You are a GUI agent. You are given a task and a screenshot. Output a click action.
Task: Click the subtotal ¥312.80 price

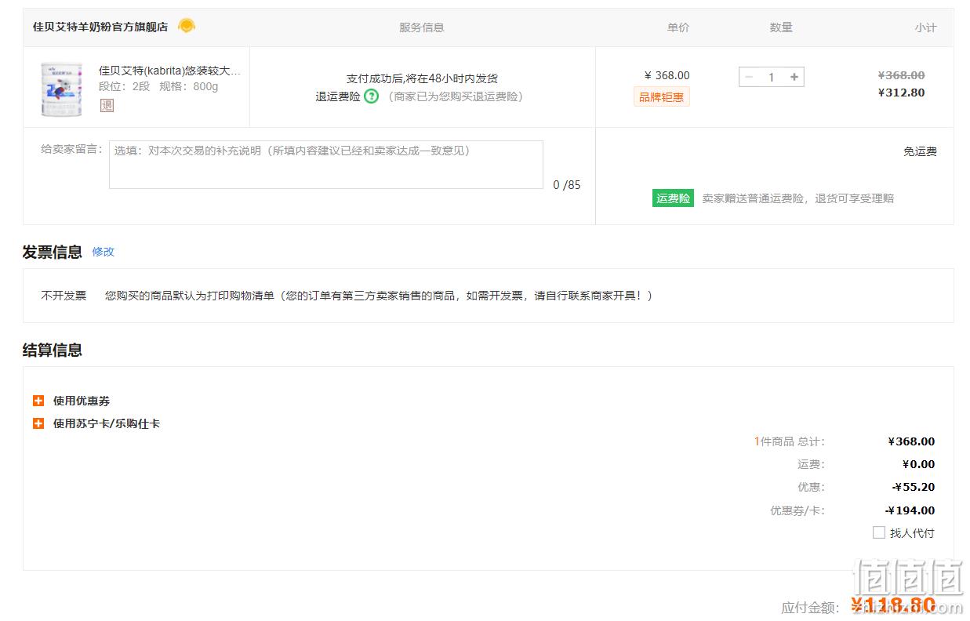pyautogui.click(x=901, y=93)
